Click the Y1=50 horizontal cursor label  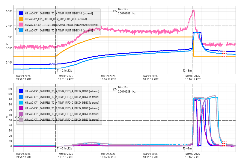18,117
